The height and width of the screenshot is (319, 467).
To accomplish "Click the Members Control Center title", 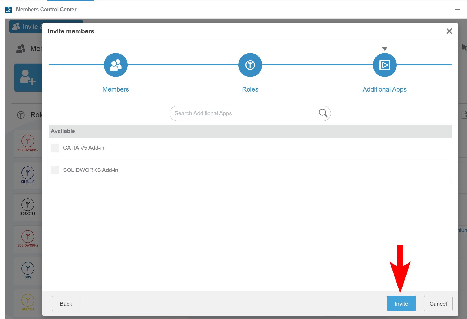I will [46, 10].
